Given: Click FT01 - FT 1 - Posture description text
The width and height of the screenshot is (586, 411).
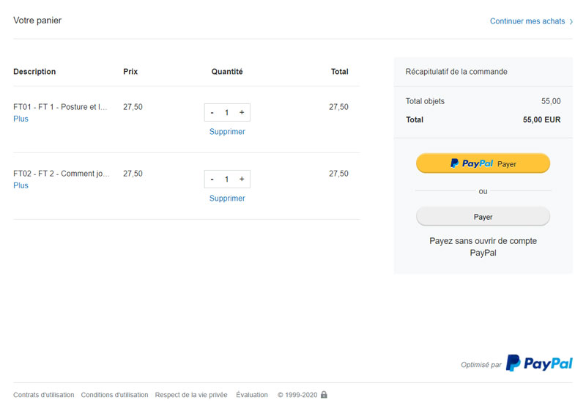Looking at the screenshot, I should click(61, 107).
